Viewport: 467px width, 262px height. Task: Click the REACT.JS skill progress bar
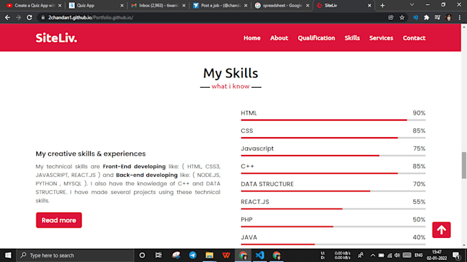pos(333,209)
